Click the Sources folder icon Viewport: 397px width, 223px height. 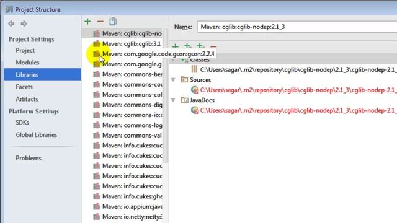coord(184,80)
